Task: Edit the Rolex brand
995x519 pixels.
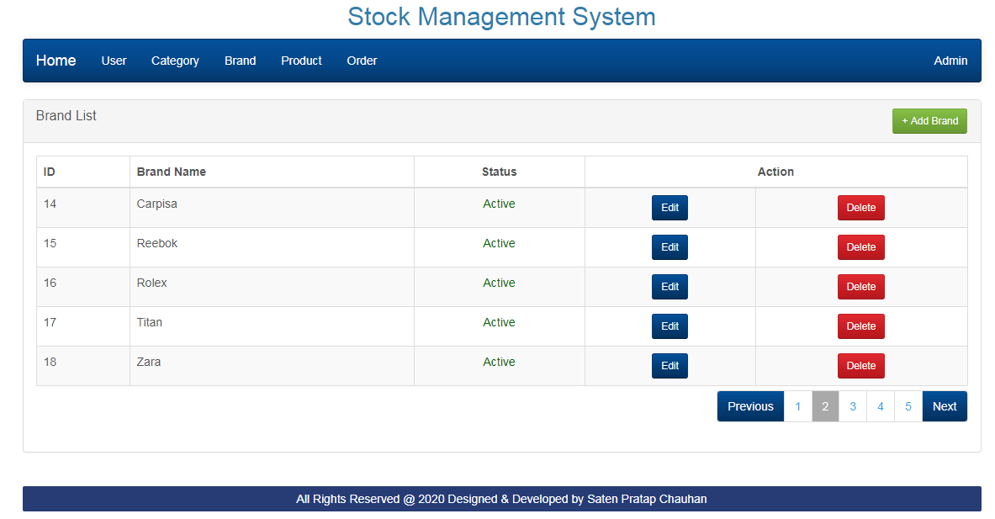Action: click(x=670, y=287)
